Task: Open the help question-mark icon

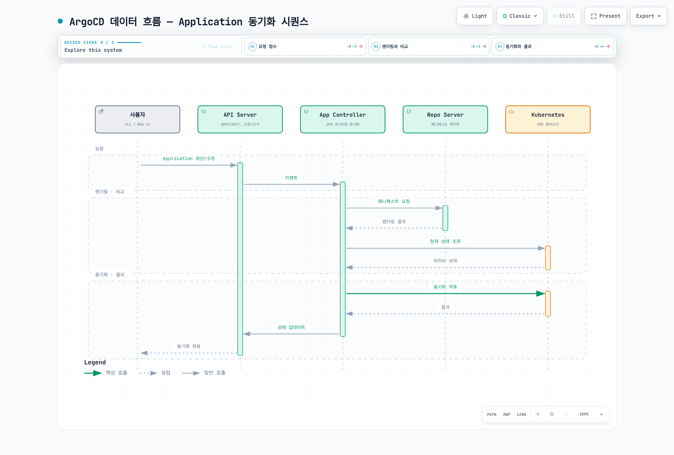Action: tap(551, 415)
